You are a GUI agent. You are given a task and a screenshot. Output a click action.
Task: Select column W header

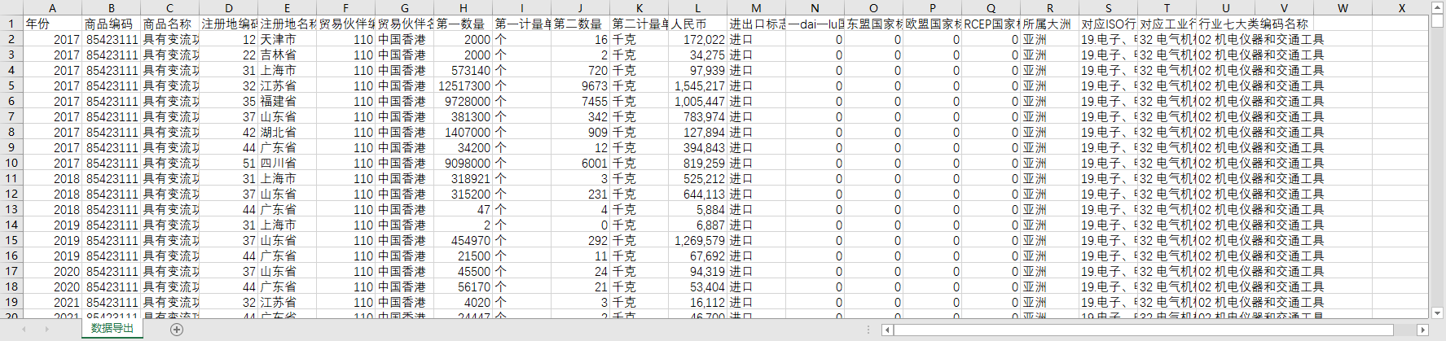coord(1343,8)
